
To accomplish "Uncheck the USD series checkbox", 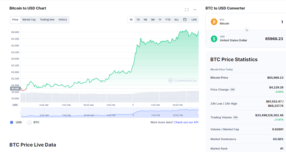I will (12, 122).
